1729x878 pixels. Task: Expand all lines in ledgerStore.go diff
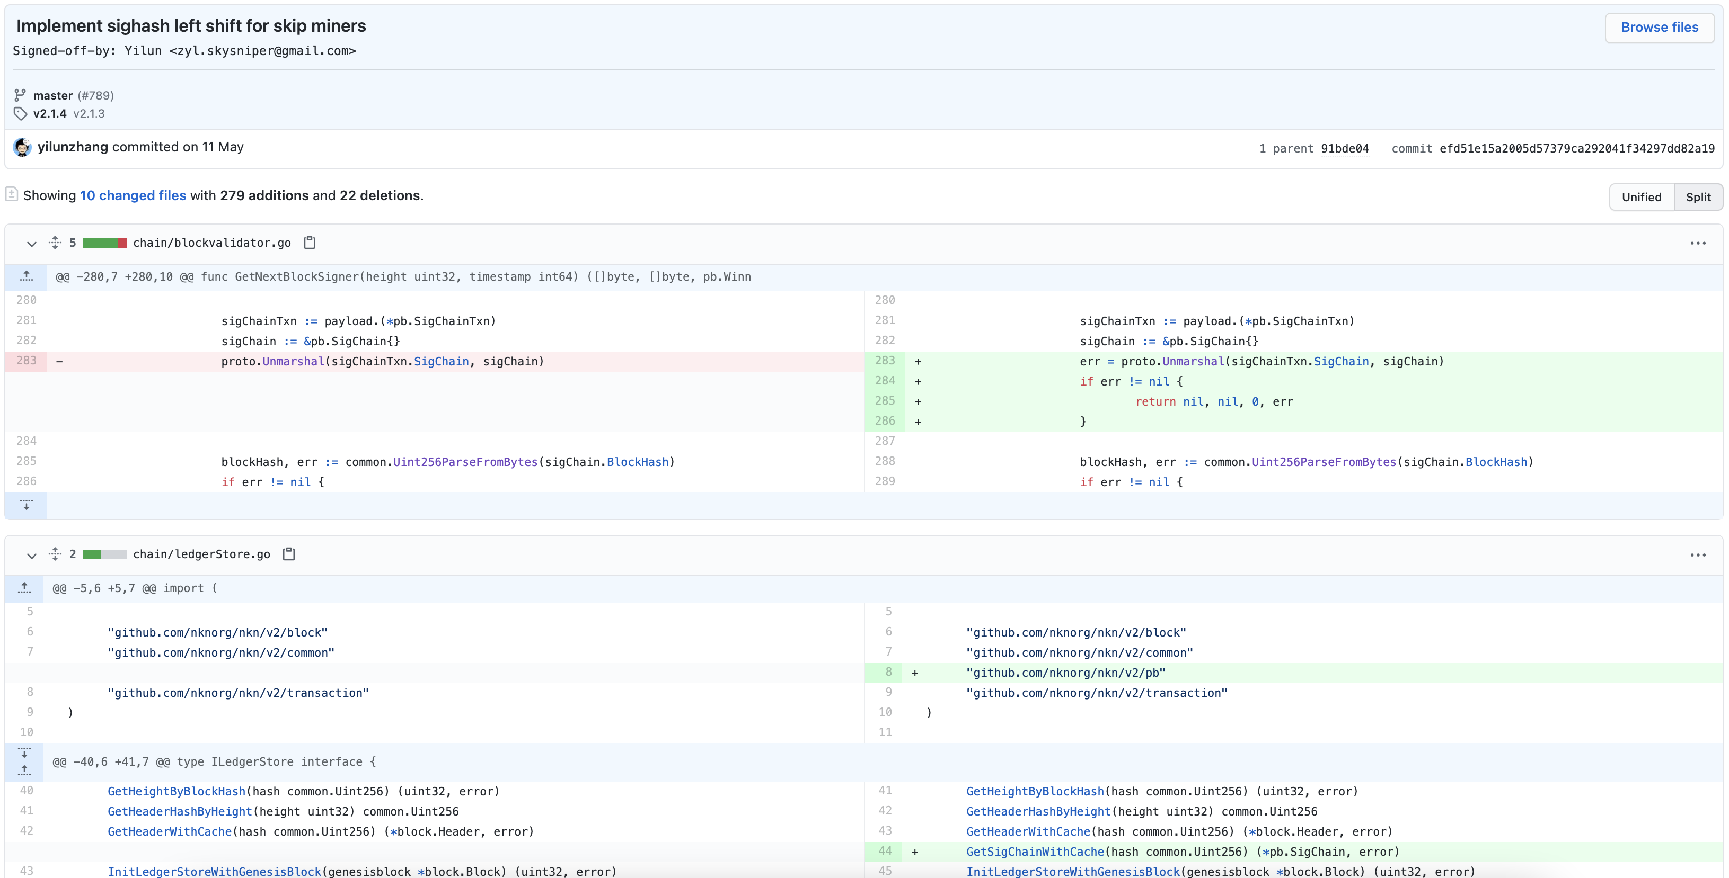(x=55, y=554)
